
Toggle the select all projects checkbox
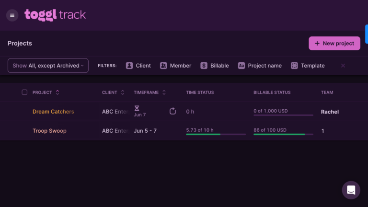point(24,92)
